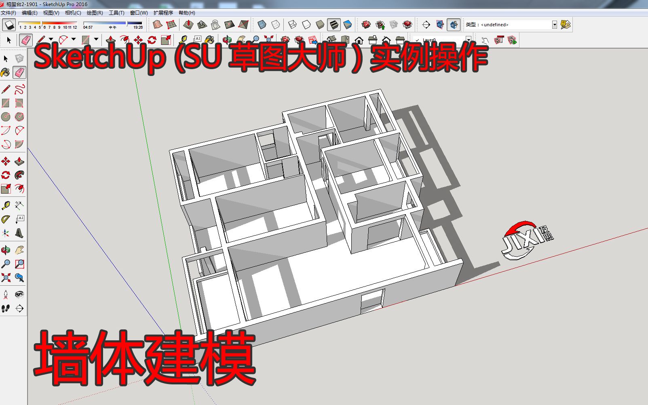Open the type undefined dropdown
This screenshot has width=648, height=405.
tap(555, 25)
